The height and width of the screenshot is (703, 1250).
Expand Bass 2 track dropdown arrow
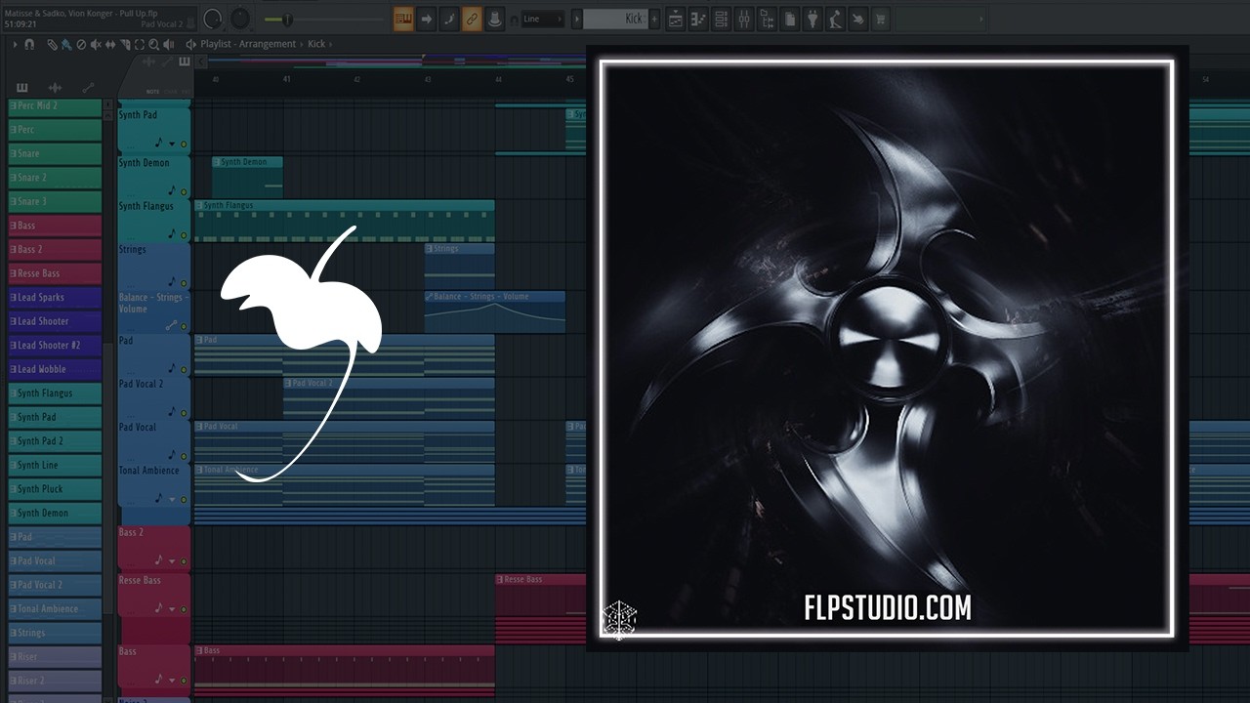tap(172, 560)
